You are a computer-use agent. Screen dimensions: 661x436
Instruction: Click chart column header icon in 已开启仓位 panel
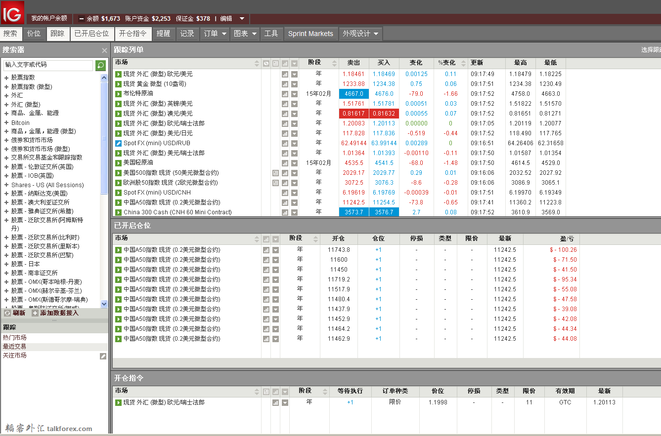pyautogui.click(x=266, y=238)
